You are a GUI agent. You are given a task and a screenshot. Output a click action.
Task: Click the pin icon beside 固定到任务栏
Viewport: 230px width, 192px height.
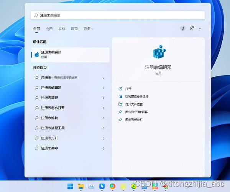(120, 119)
